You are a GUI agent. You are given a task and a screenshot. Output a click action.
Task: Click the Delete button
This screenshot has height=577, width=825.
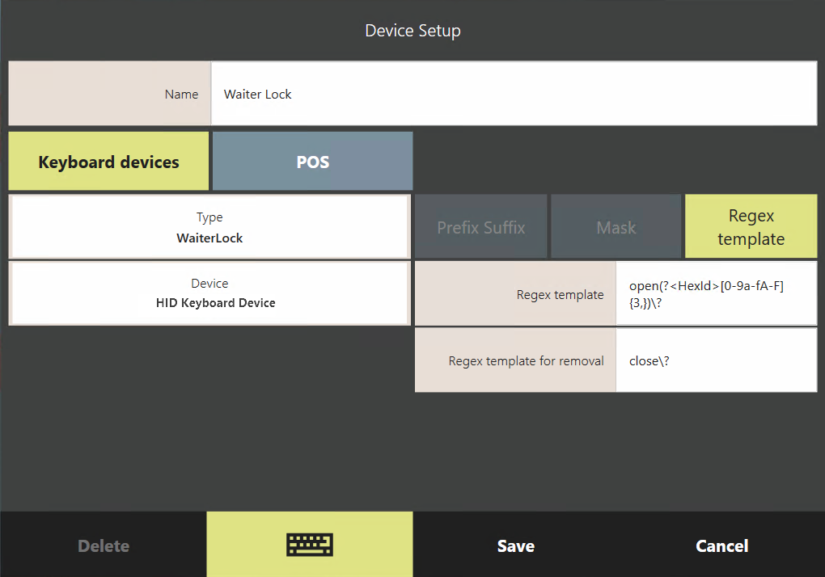coord(104,546)
